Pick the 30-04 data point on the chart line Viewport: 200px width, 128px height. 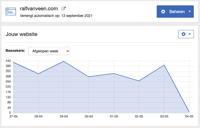89,77
